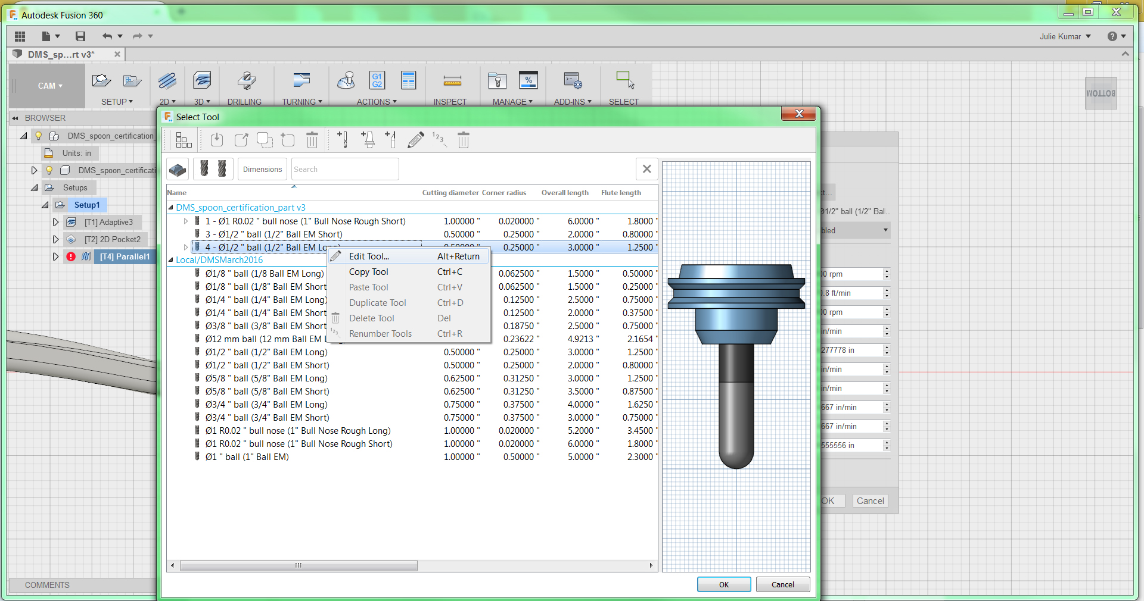
Task: Select the Ø3/4" ball (3/4" Ball EM Long) tool
Action: (412, 405)
